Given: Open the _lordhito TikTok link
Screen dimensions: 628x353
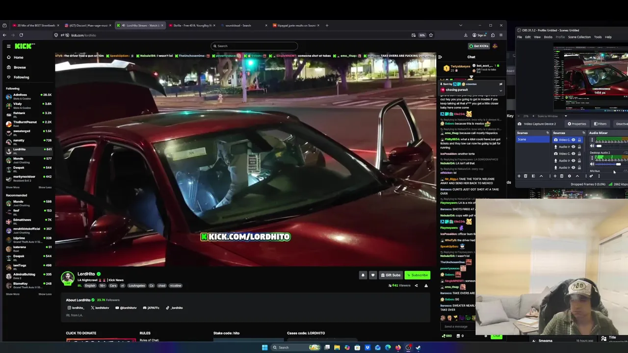Looking at the screenshot, I should [174, 308].
